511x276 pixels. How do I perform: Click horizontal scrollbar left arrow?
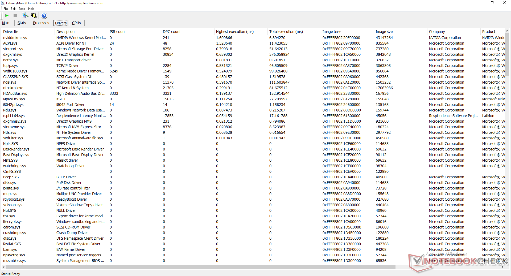click(3, 267)
